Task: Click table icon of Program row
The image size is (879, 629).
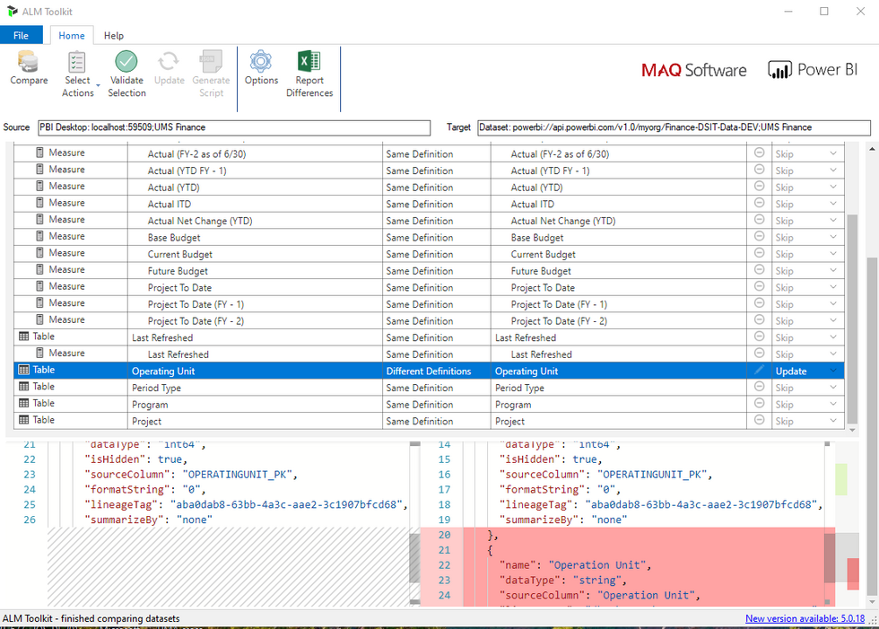Action: 23,404
